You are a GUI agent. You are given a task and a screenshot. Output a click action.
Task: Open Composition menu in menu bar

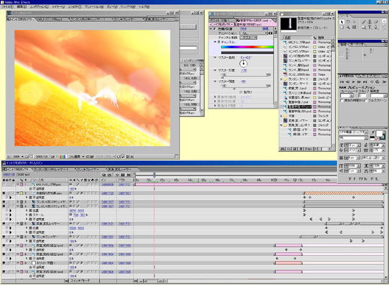pos(40,7)
